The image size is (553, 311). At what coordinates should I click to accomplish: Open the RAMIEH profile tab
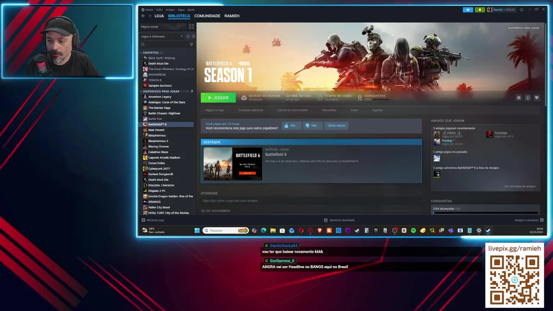232,16
